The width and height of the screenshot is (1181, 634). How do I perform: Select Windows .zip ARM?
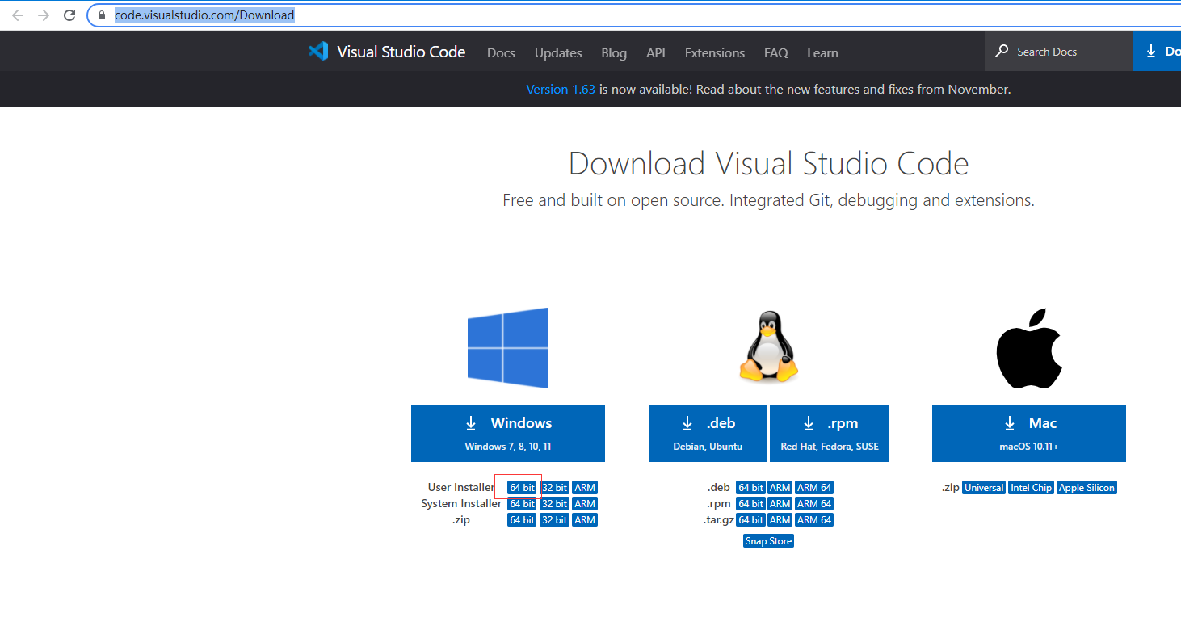click(x=585, y=520)
